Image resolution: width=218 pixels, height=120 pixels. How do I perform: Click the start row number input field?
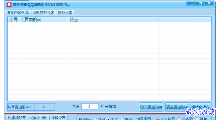click(x=90, y=107)
